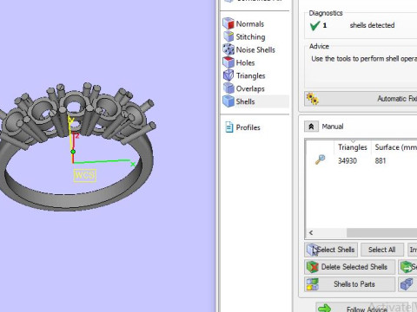The height and width of the screenshot is (312, 417).
Task: Click the green origin point of axes
Action: [x=73, y=152]
